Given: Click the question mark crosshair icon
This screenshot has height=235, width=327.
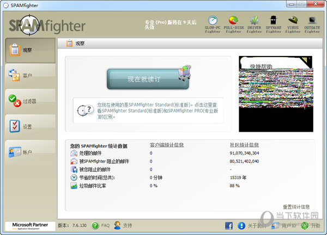Looking at the screenshot, I should (x=85, y=110).
